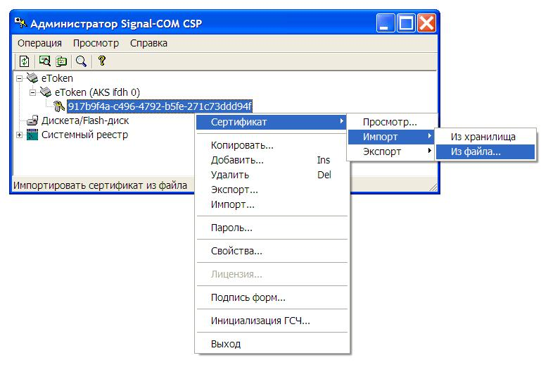Click the status bar text Импортировать сертификат из файла

pos(100,185)
